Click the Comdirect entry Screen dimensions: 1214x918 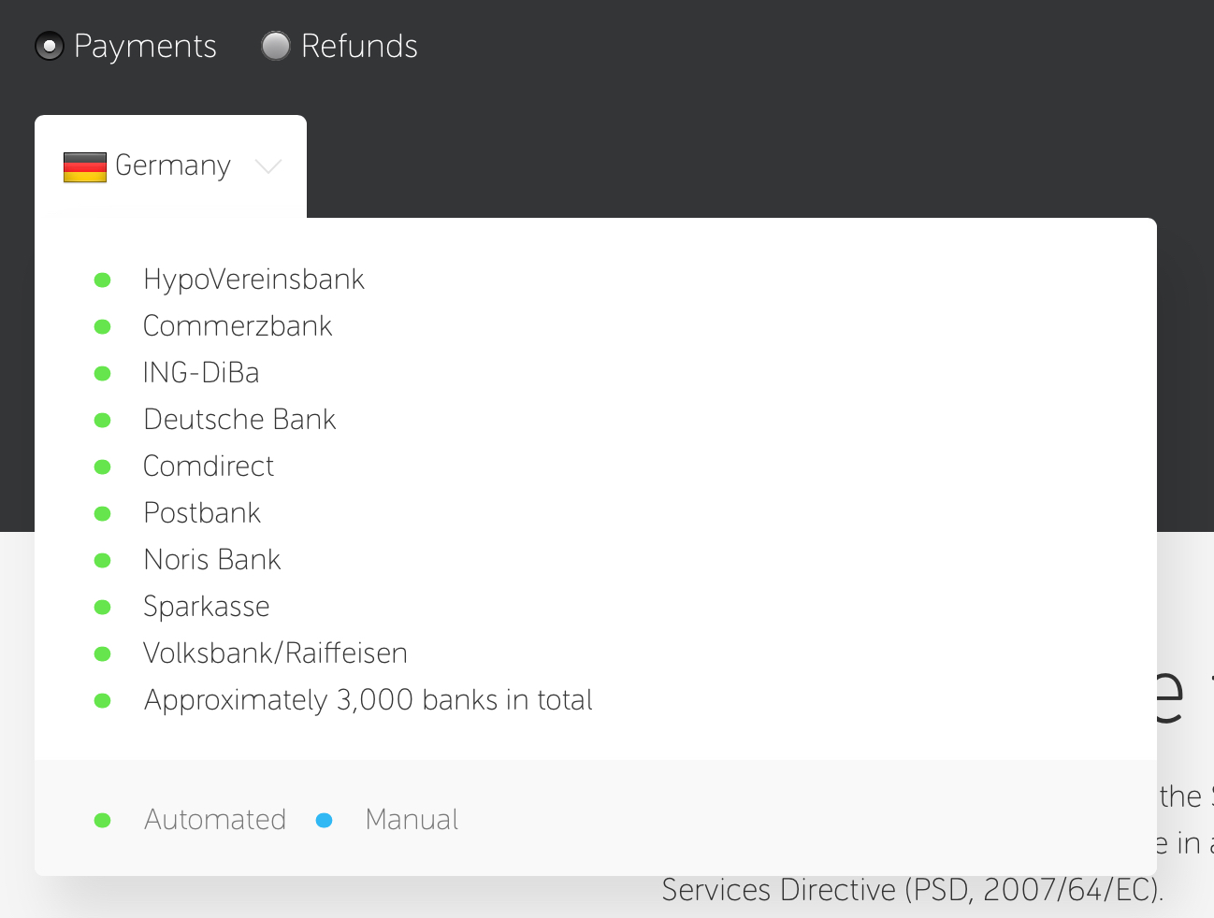click(209, 466)
